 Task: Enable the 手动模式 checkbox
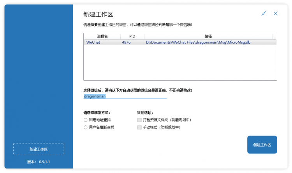[139, 127]
